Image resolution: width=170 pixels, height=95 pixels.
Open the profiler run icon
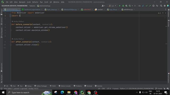click(x=130, y=6)
